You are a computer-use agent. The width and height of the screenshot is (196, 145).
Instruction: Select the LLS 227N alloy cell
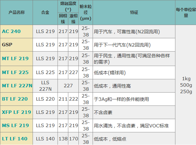[45, 85]
